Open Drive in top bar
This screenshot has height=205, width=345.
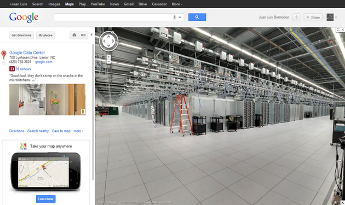pyautogui.click(x=142, y=4)
